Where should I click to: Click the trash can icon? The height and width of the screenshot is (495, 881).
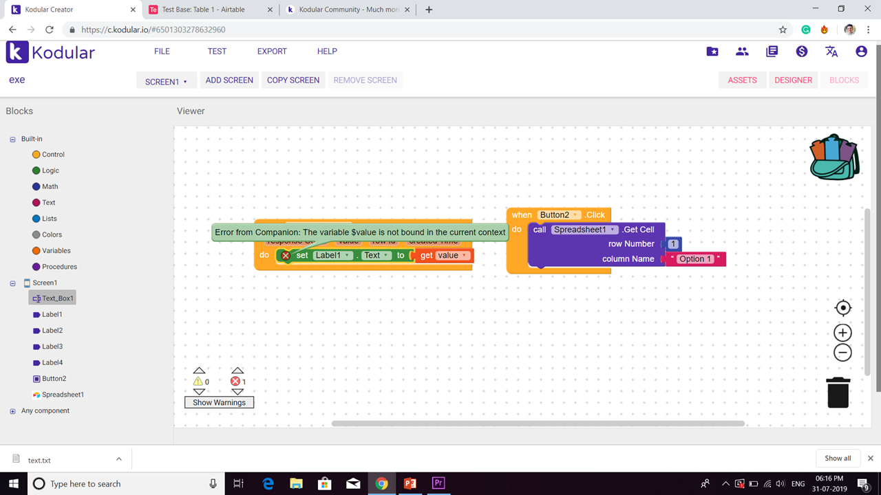[838, 393]
